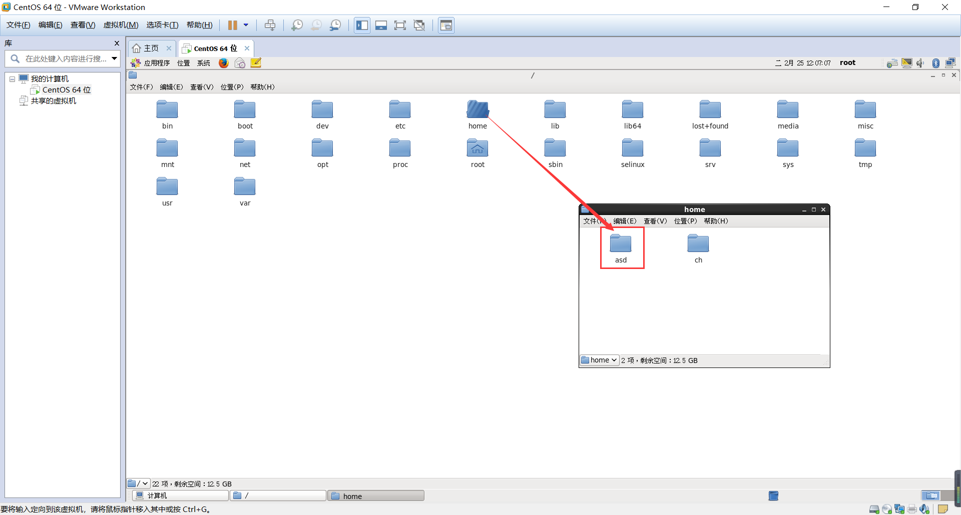Open 编辑(E) menu in home window
This screenshot has height=515, width=961.
625,221
